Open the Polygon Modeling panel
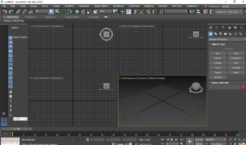The width and height of the screenshot is (246, 145). 13,21
